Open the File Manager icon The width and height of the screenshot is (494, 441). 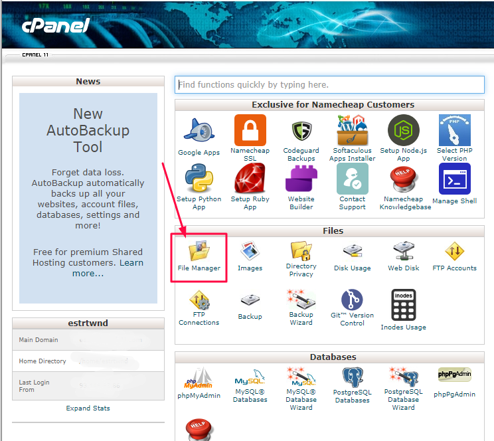click(x=199, y=252)
